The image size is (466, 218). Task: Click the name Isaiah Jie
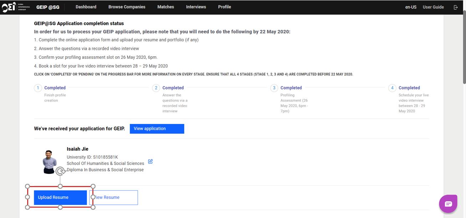[x=77, y=149]
